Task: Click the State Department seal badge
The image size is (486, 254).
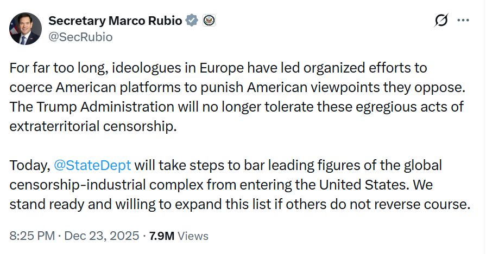Action: click(x=209, y=21)
